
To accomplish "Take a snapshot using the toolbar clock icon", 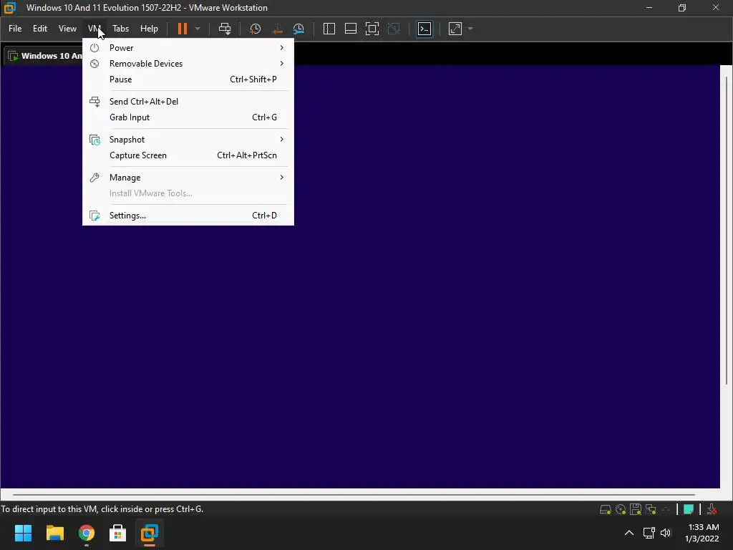I will pyautogui.click(x=256, y=29).
